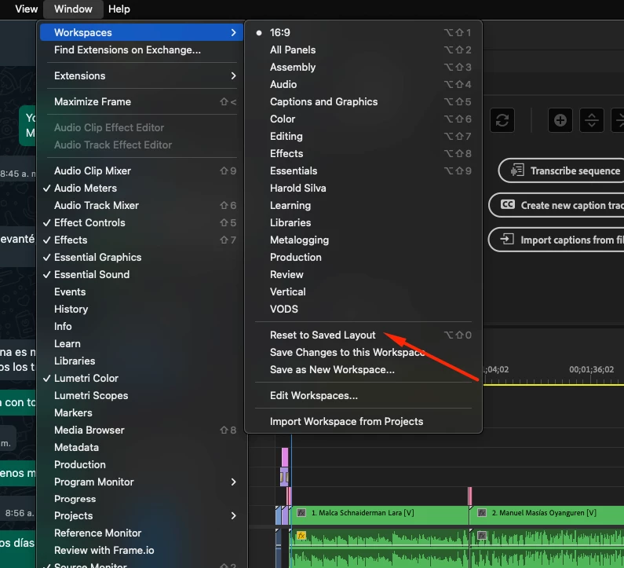Open Audio Clip Mixer panel
This screenshot has height=568, width=624.
pyautogui.click(x=141, y=171)
